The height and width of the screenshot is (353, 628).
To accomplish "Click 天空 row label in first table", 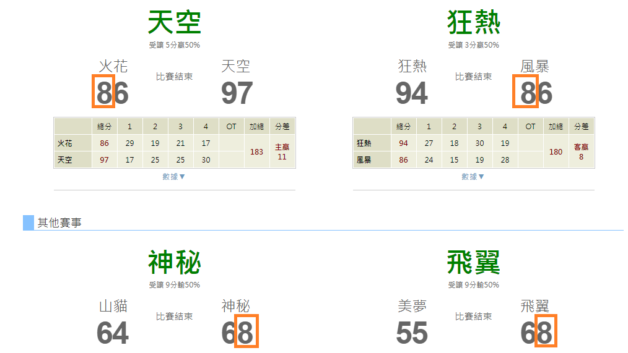I will pyautogui.click(x=73, y=160).
